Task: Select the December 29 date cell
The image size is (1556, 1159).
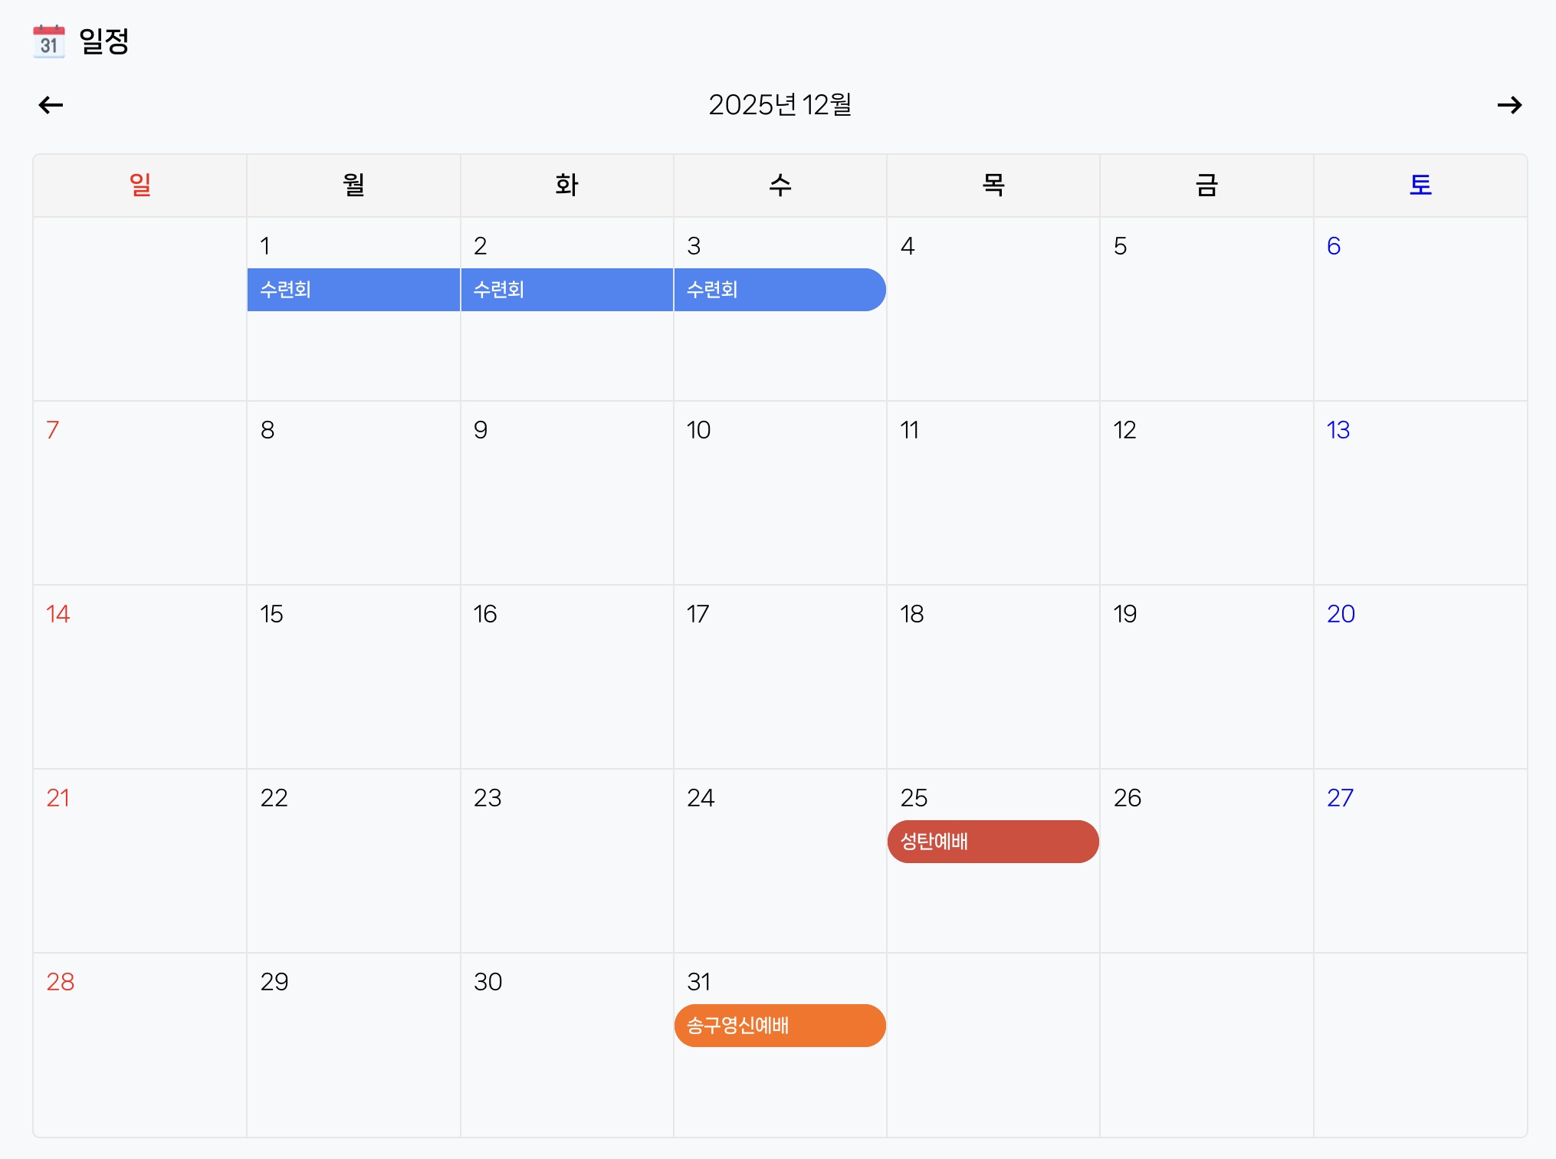Action: (x=353, y=1044)
